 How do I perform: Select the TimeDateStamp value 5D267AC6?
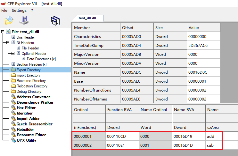pos(203,45)
